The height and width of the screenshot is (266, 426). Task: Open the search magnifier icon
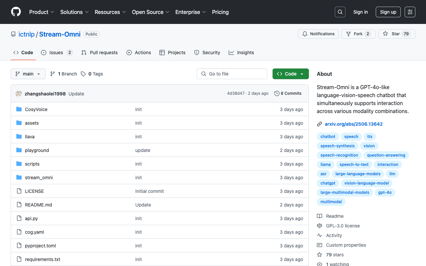coord(340,12)
